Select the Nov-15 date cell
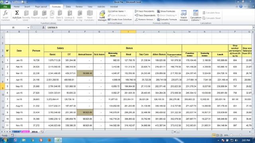The width and height of the screenshot is (255, 143). pyautogui.click(x=19, y=126)
